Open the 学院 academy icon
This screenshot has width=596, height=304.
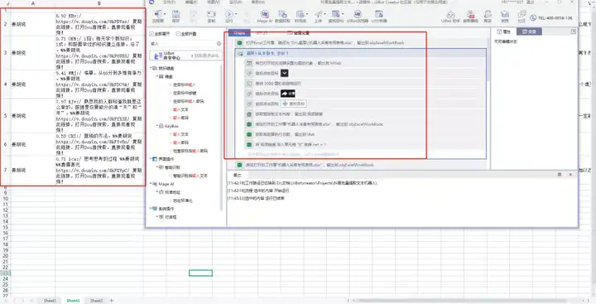coord(505,17)
